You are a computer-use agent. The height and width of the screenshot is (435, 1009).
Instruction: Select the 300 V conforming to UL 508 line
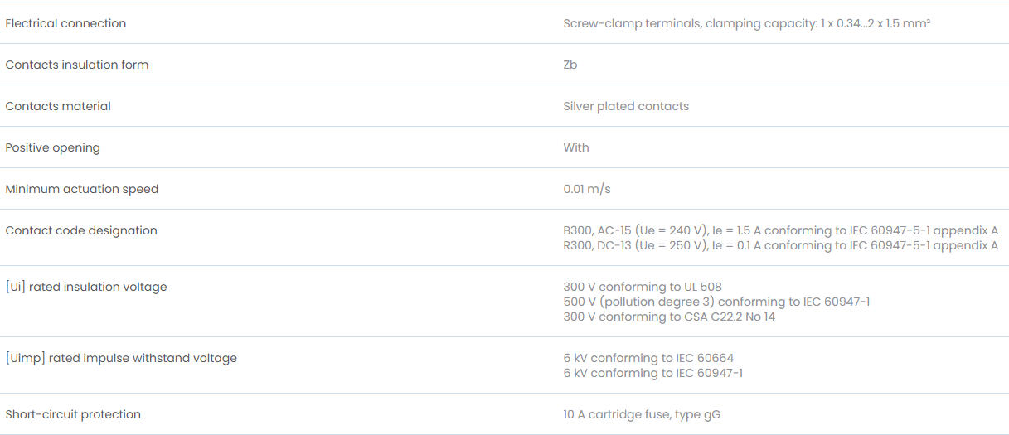coord(643,287)
